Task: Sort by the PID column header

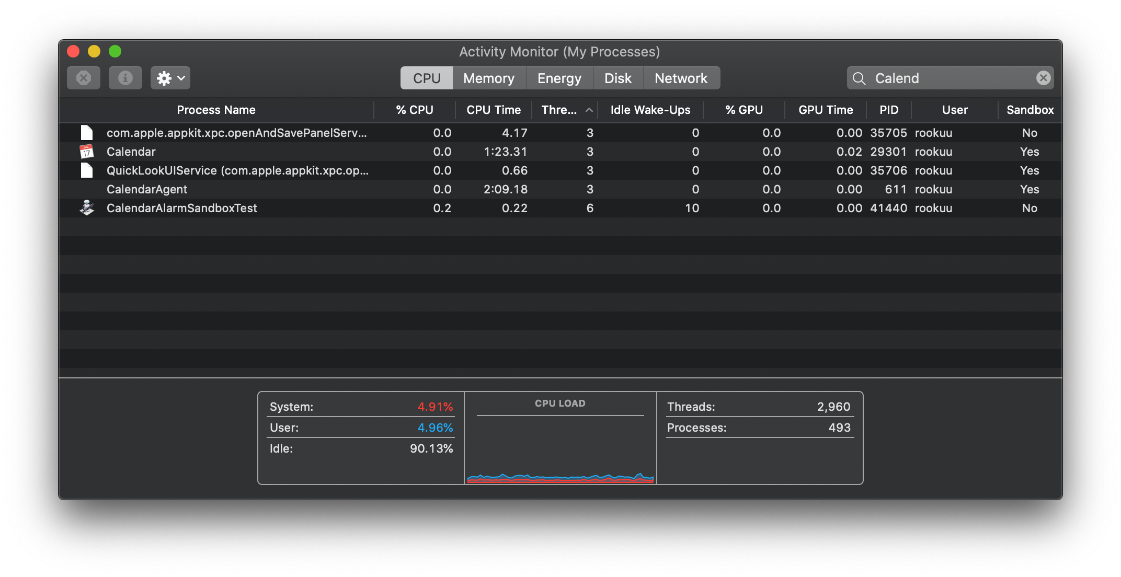Action: click(889, 110)
